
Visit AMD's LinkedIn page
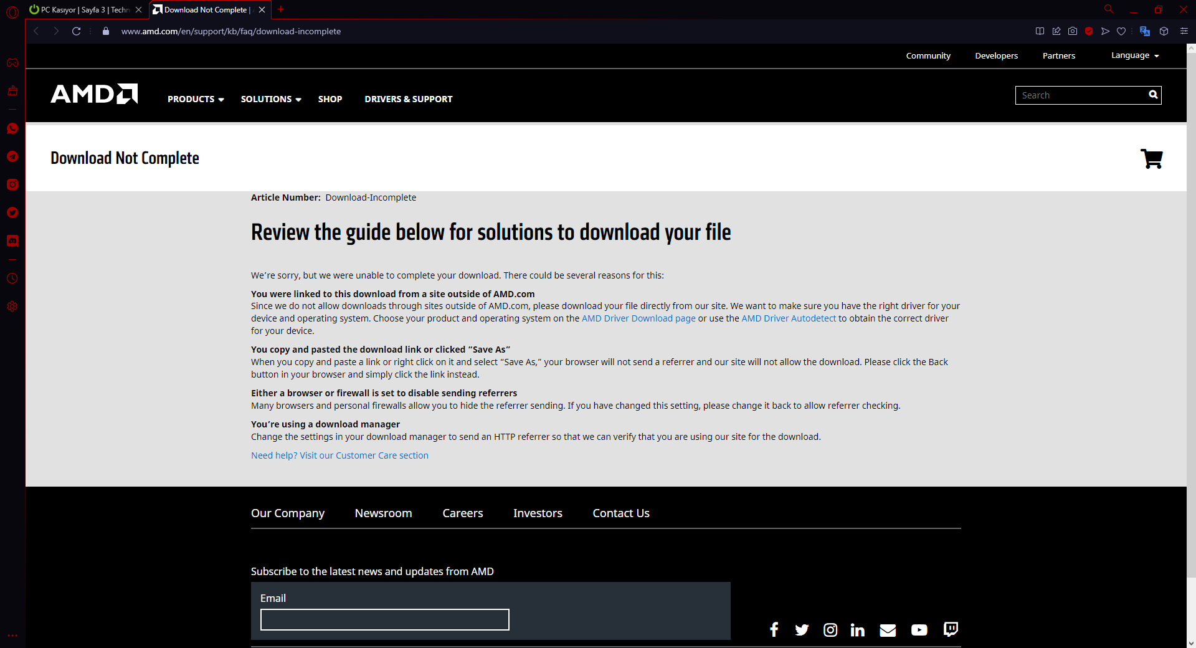coord(858,630)
